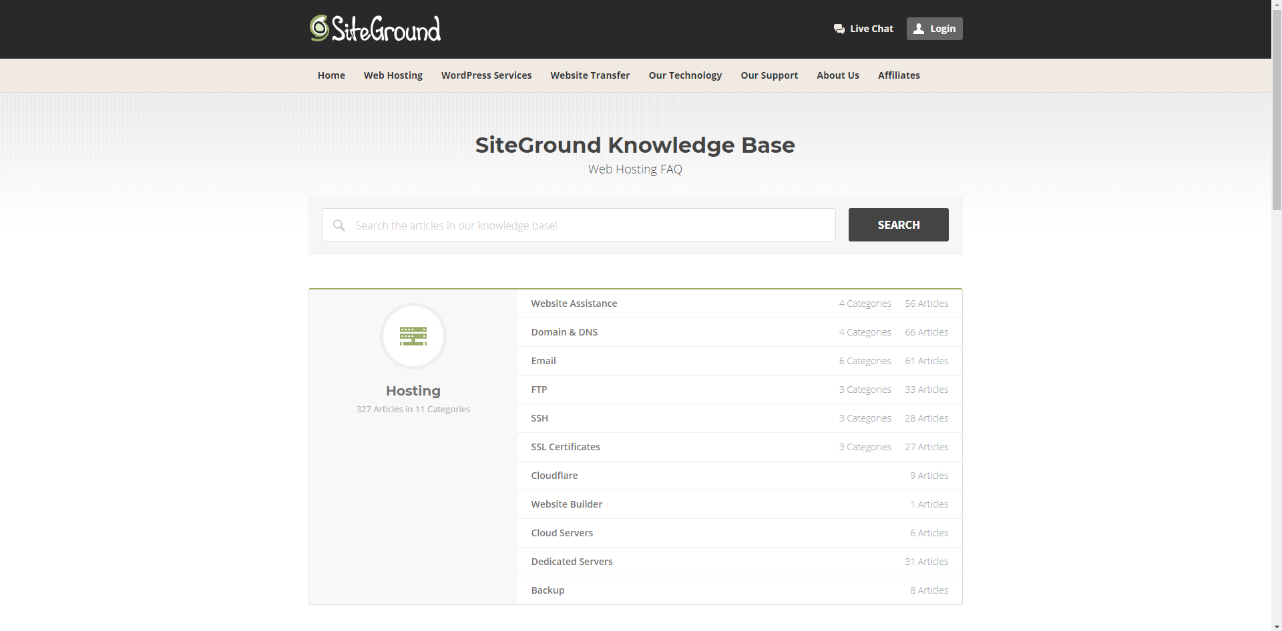Click '3 Categories' in SSH row

(865, 418)
